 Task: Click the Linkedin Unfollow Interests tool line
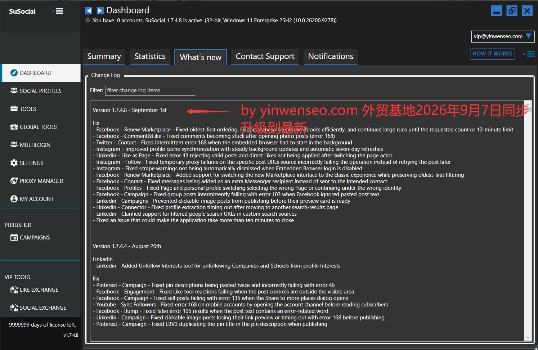pos(216,266)
